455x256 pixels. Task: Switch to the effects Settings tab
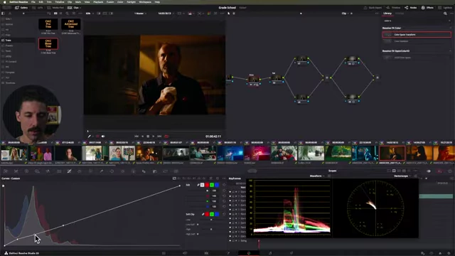[400, 14]
